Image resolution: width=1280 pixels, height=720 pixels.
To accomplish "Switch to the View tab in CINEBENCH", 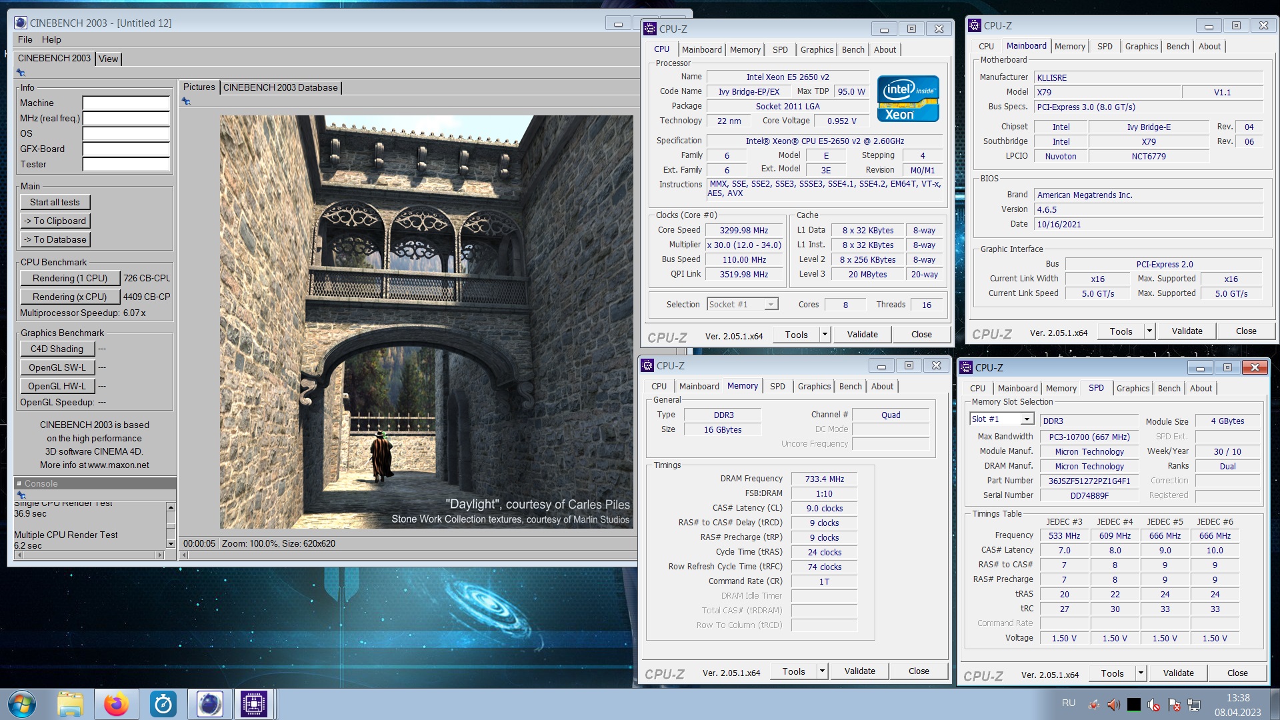I will (x=109, y=59).
